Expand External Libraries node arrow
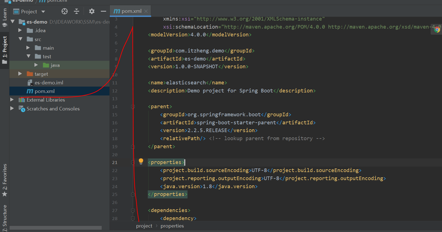The width and height of the screenshot is (442, 232). tap(12, 100)
